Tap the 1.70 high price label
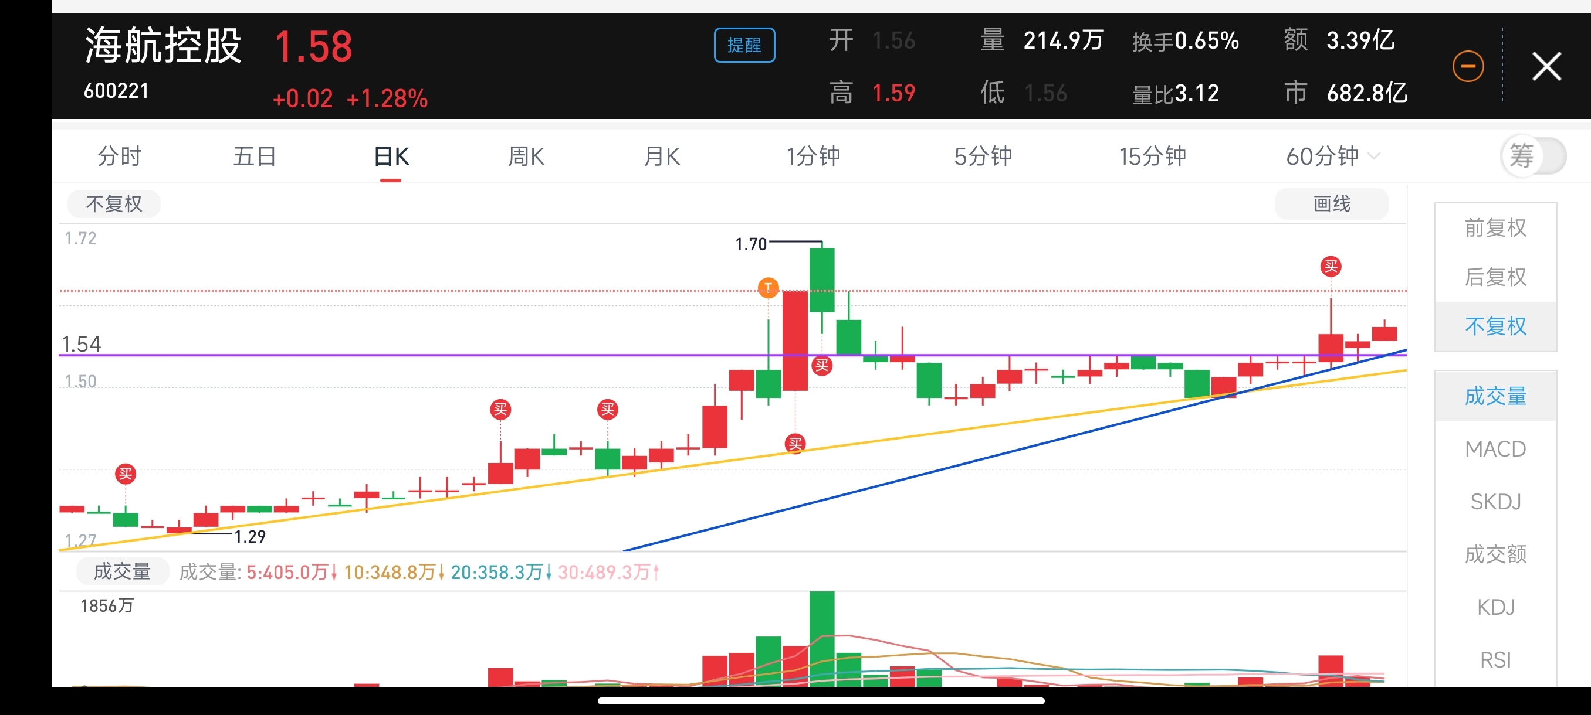1591x715 pixels. tap(750, 244)
